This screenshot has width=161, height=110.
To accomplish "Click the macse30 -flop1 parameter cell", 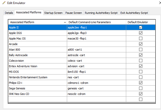I will pos(96,39).
